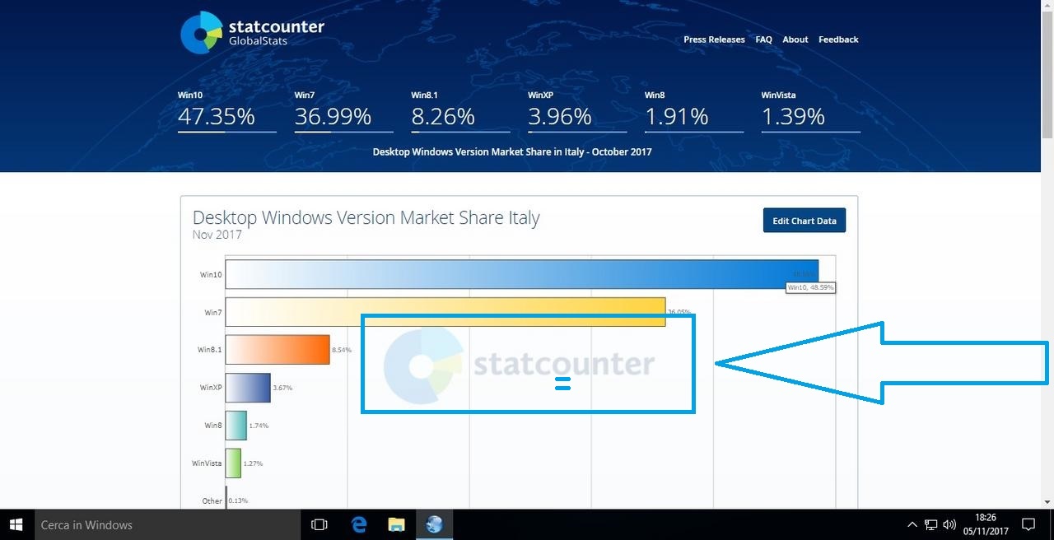Open File Explorer from the taskbar

[x=396, y=524]
